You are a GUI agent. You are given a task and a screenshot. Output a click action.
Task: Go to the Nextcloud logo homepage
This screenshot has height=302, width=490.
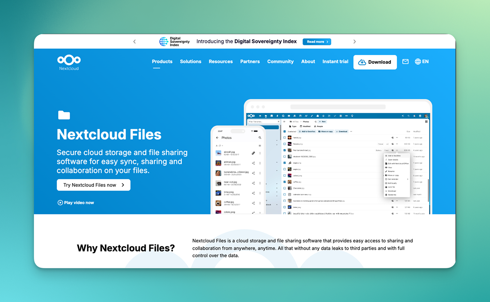69,62
